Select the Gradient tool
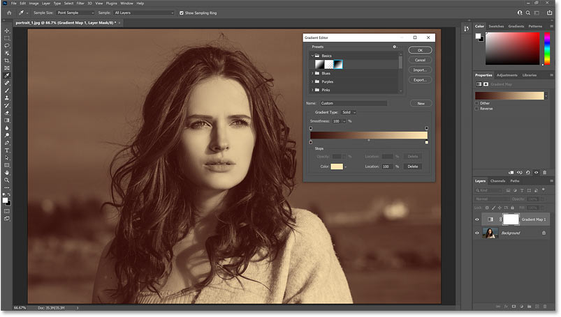 (7, 121)
